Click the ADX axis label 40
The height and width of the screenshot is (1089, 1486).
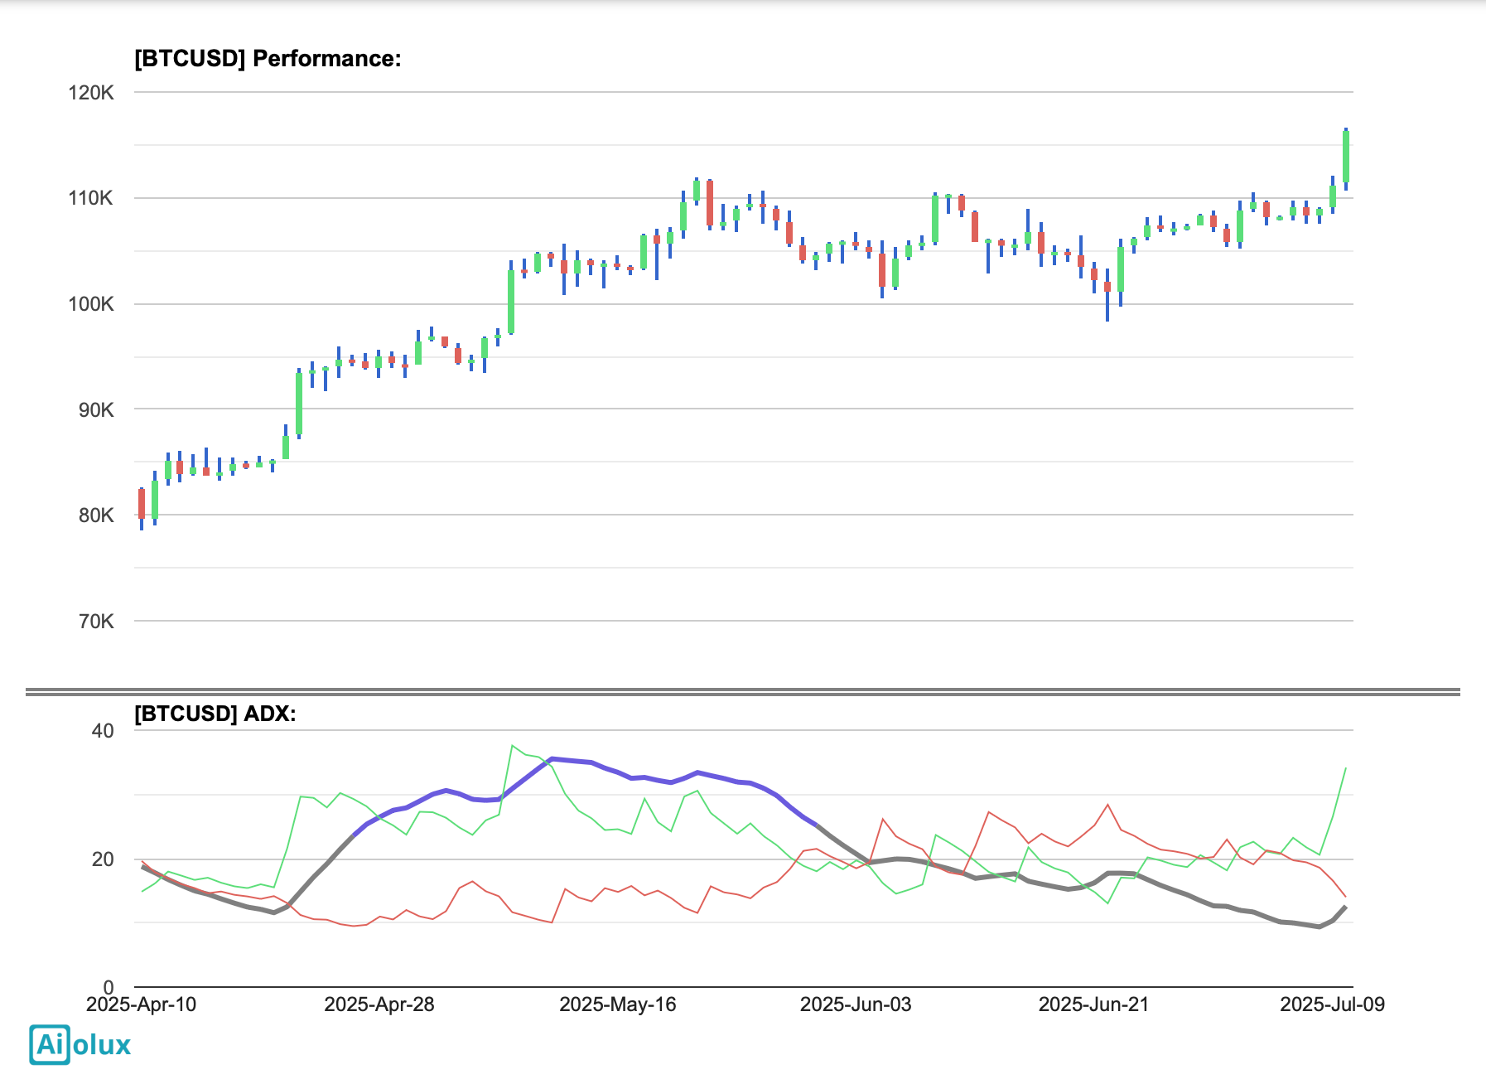(x=103, y=731)
